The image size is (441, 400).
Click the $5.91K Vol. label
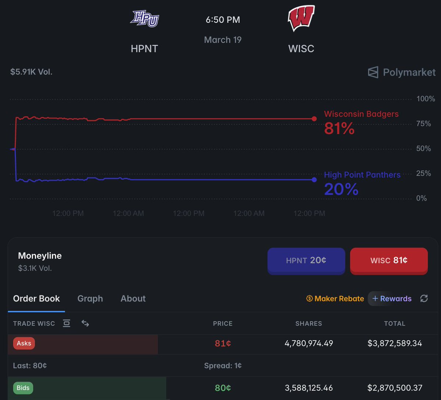coord(31,72)
